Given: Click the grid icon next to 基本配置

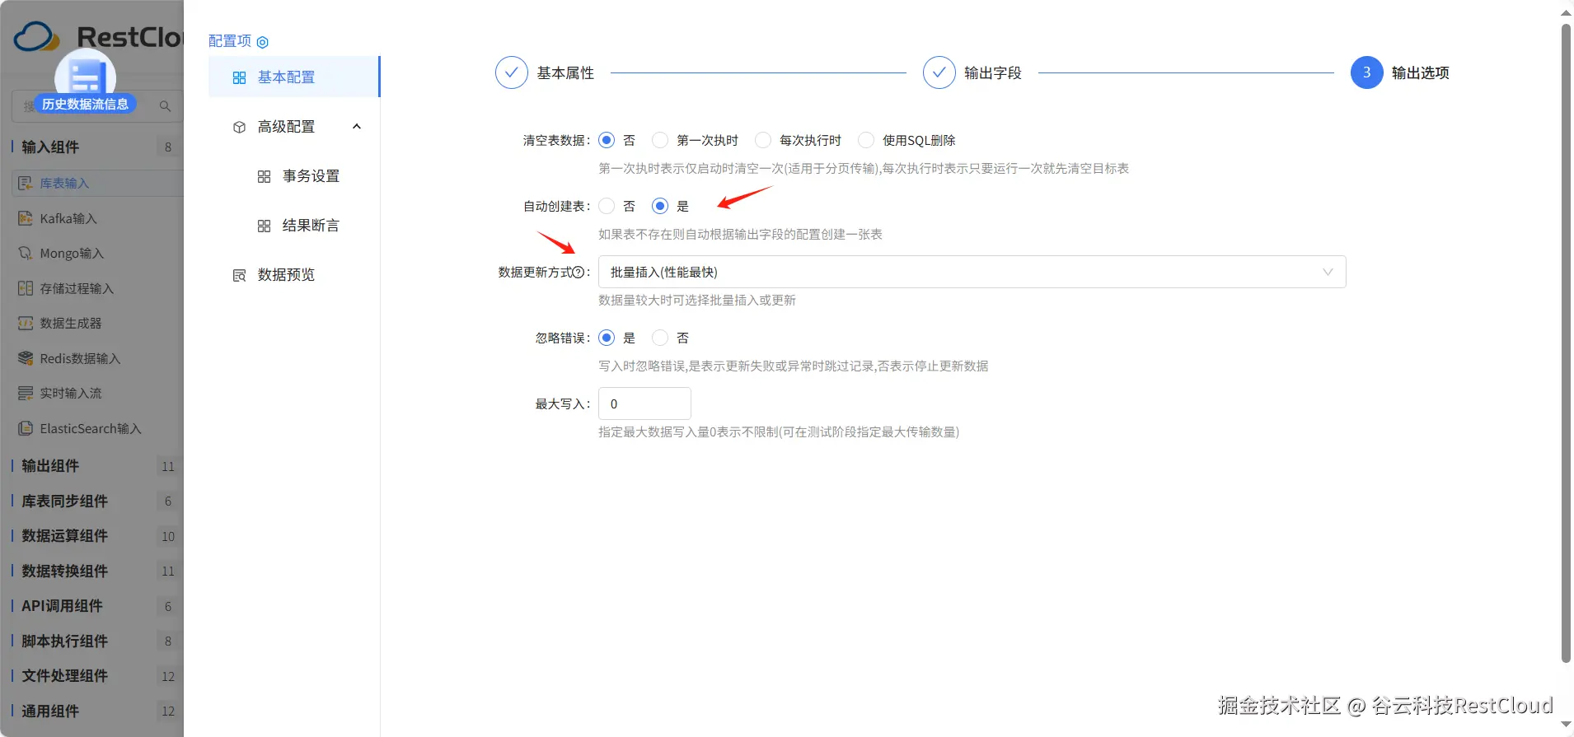Looking at the screenshot, I should click(239, 77).
